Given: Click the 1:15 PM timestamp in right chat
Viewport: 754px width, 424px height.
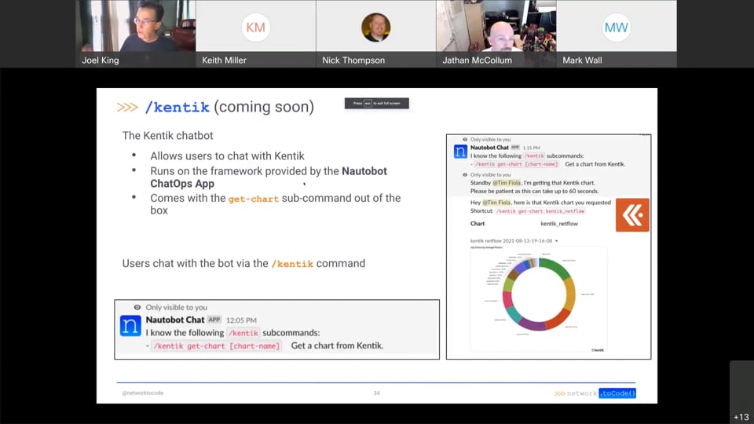Looking at the screenshot, I should 532,148.
